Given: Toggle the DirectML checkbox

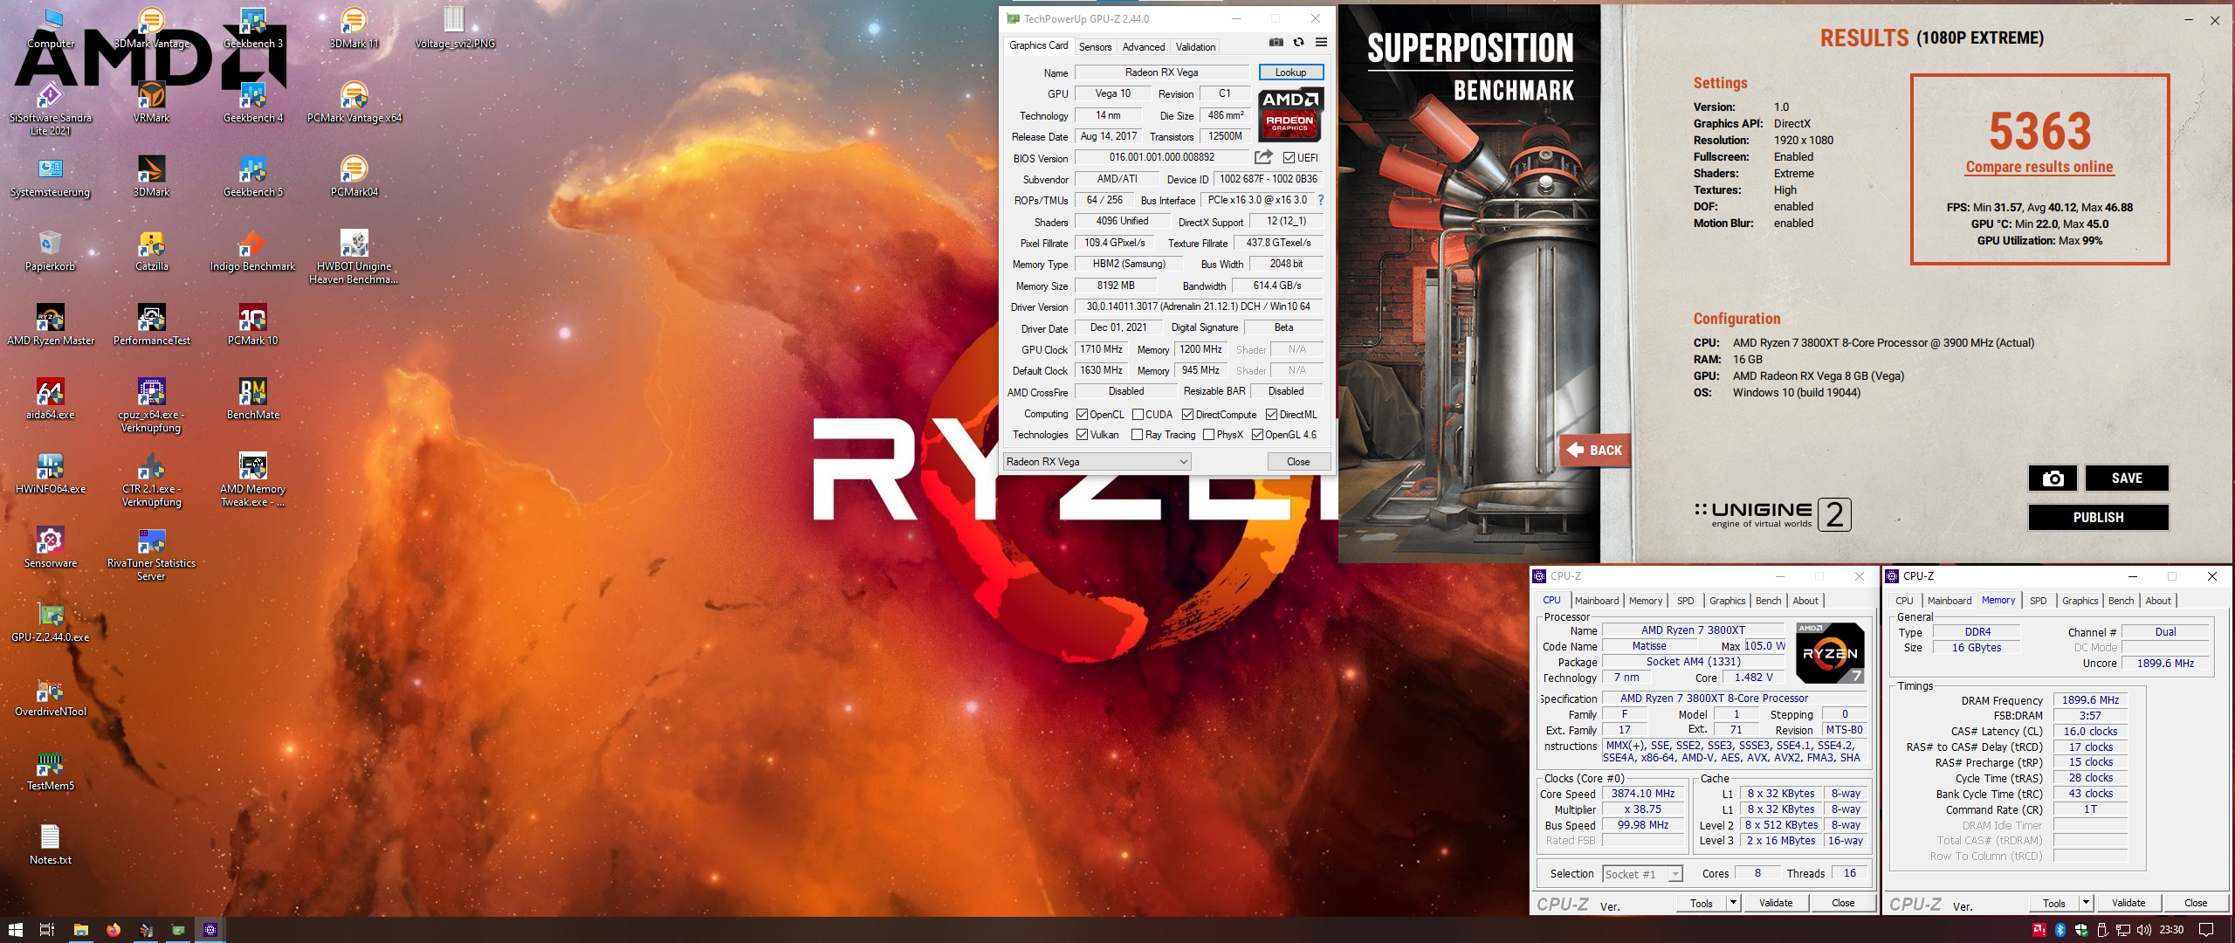Looking at the screenshot, I should 1271,415.
